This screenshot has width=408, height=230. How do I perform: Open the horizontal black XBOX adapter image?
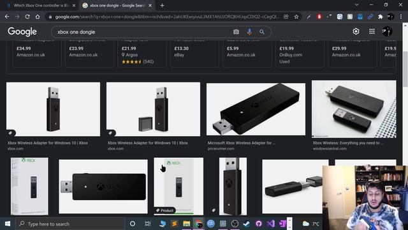coord(103,187)
